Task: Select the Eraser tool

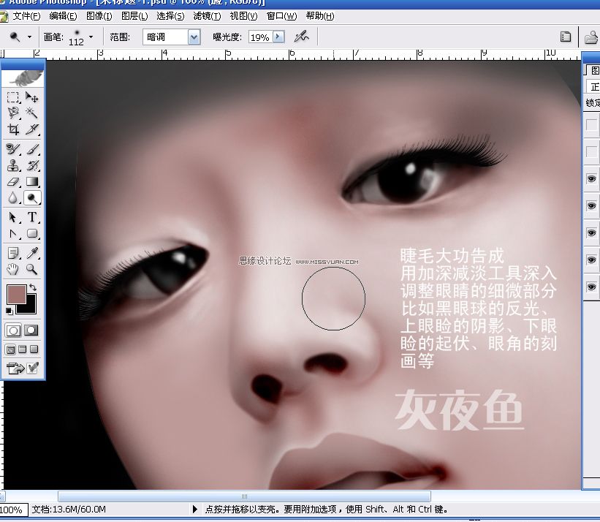Action: [13, 181]
